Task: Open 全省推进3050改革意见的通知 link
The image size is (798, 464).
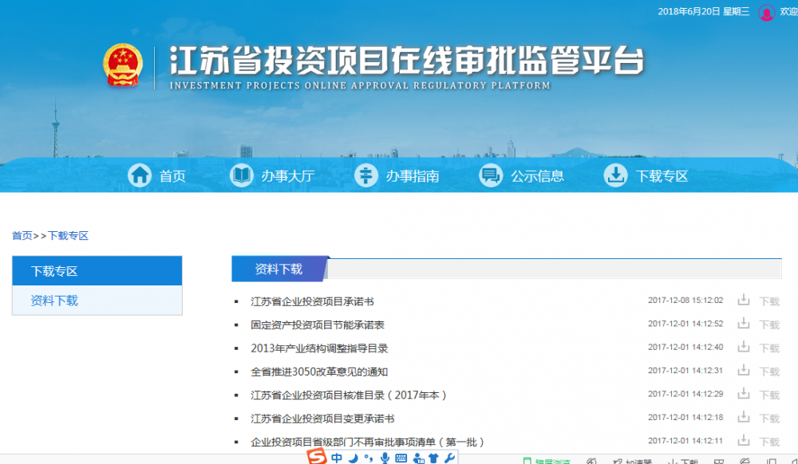Action: 319,372
